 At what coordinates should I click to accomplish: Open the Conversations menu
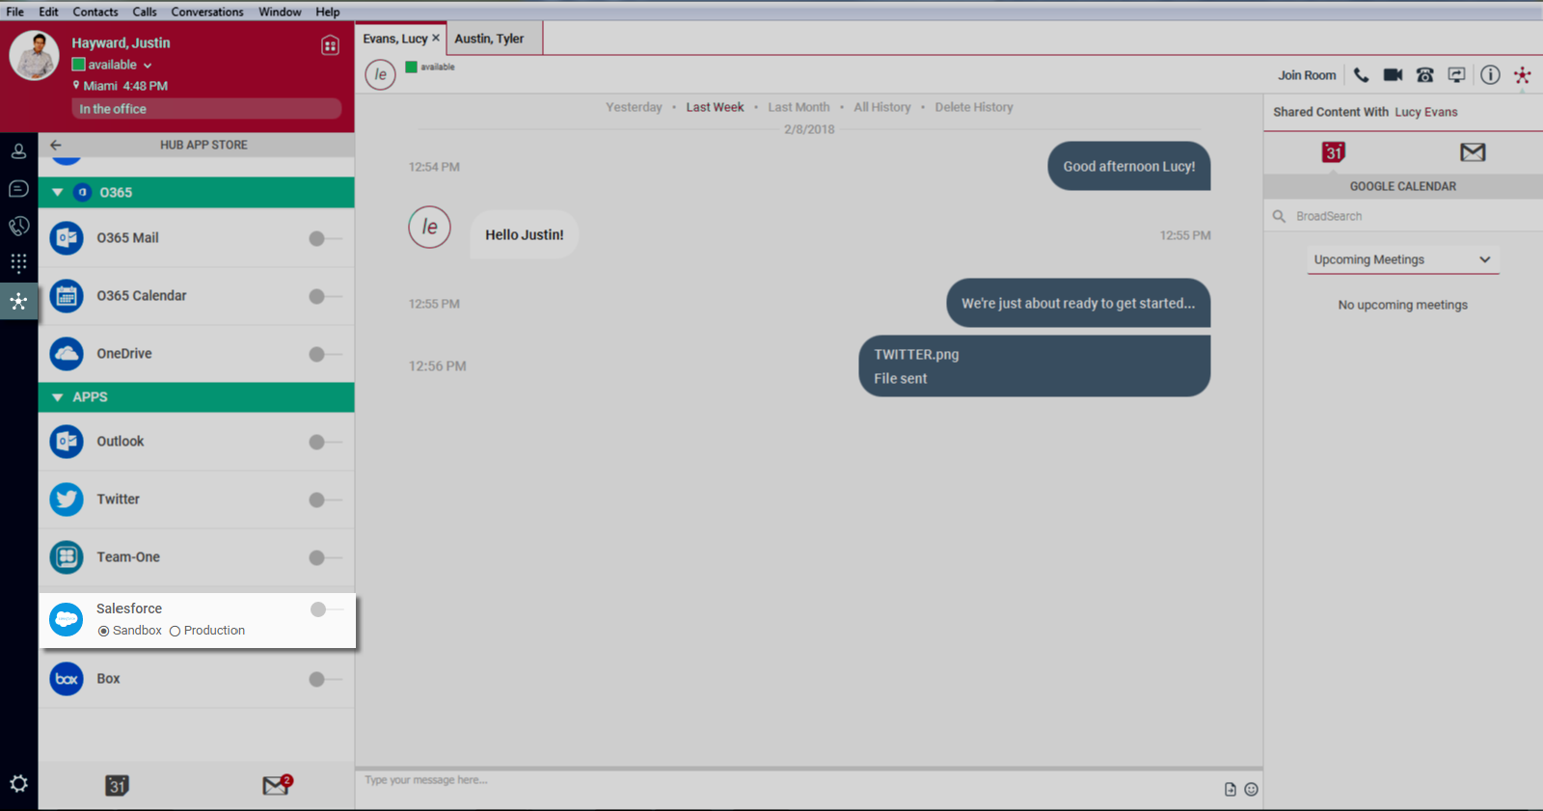[207, 12]
